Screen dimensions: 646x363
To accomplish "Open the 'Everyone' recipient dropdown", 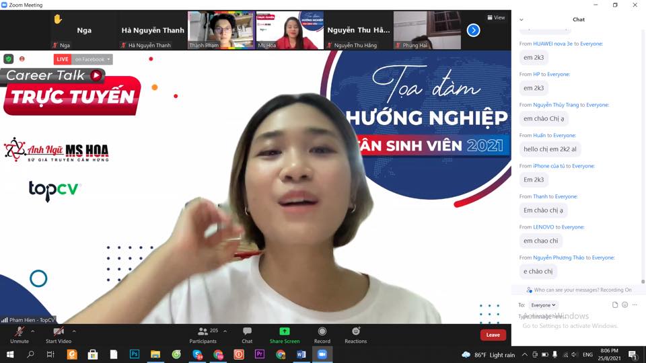I will pos(543,305).
